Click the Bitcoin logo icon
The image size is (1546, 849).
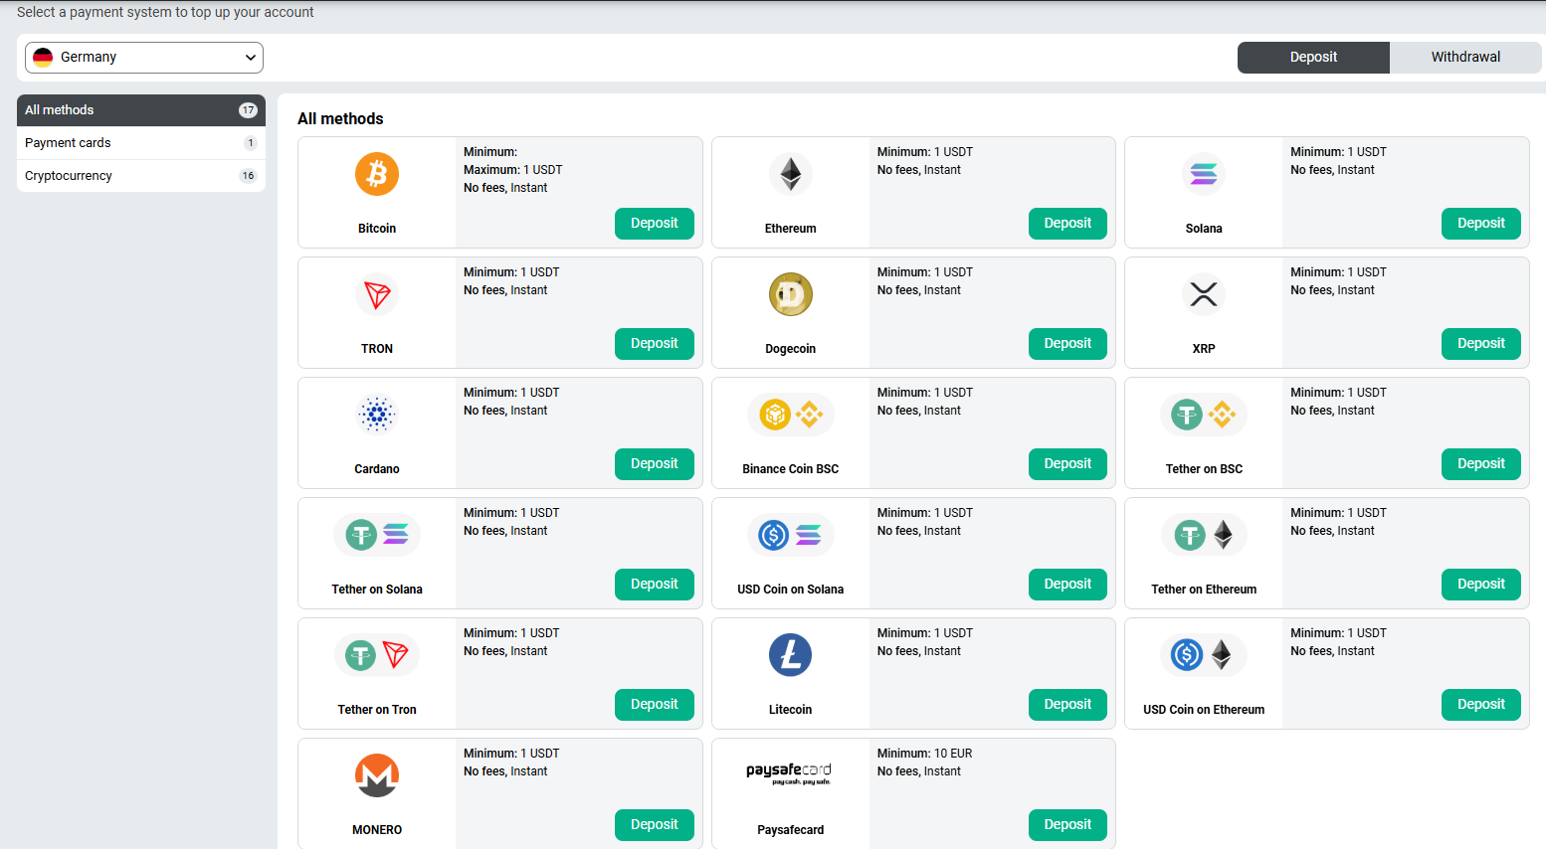[x=377, y=174]
